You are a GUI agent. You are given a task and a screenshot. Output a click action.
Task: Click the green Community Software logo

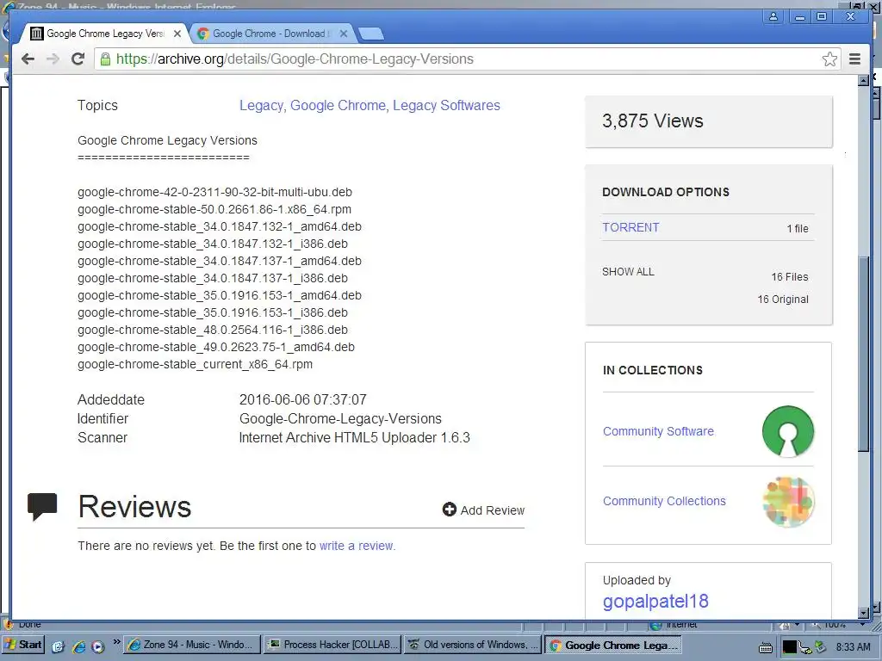click(x=788, y=432)
